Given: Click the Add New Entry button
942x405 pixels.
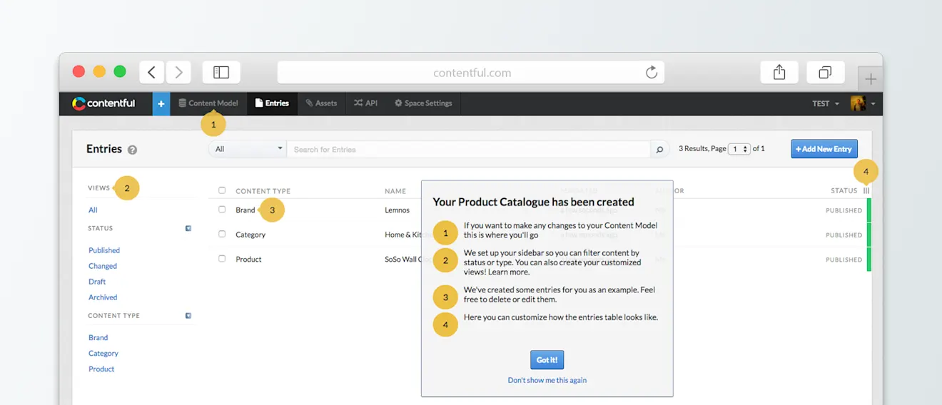Looking at the screenshot, I should (824, 148).
